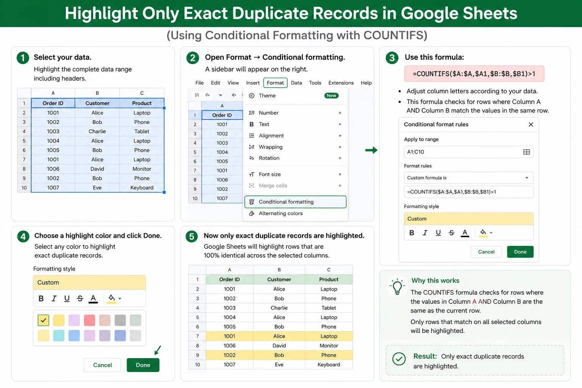This screenshot has width=582, height=388.
Task: Click the left arrow icon in the toolbar
Action: [234, 95]
